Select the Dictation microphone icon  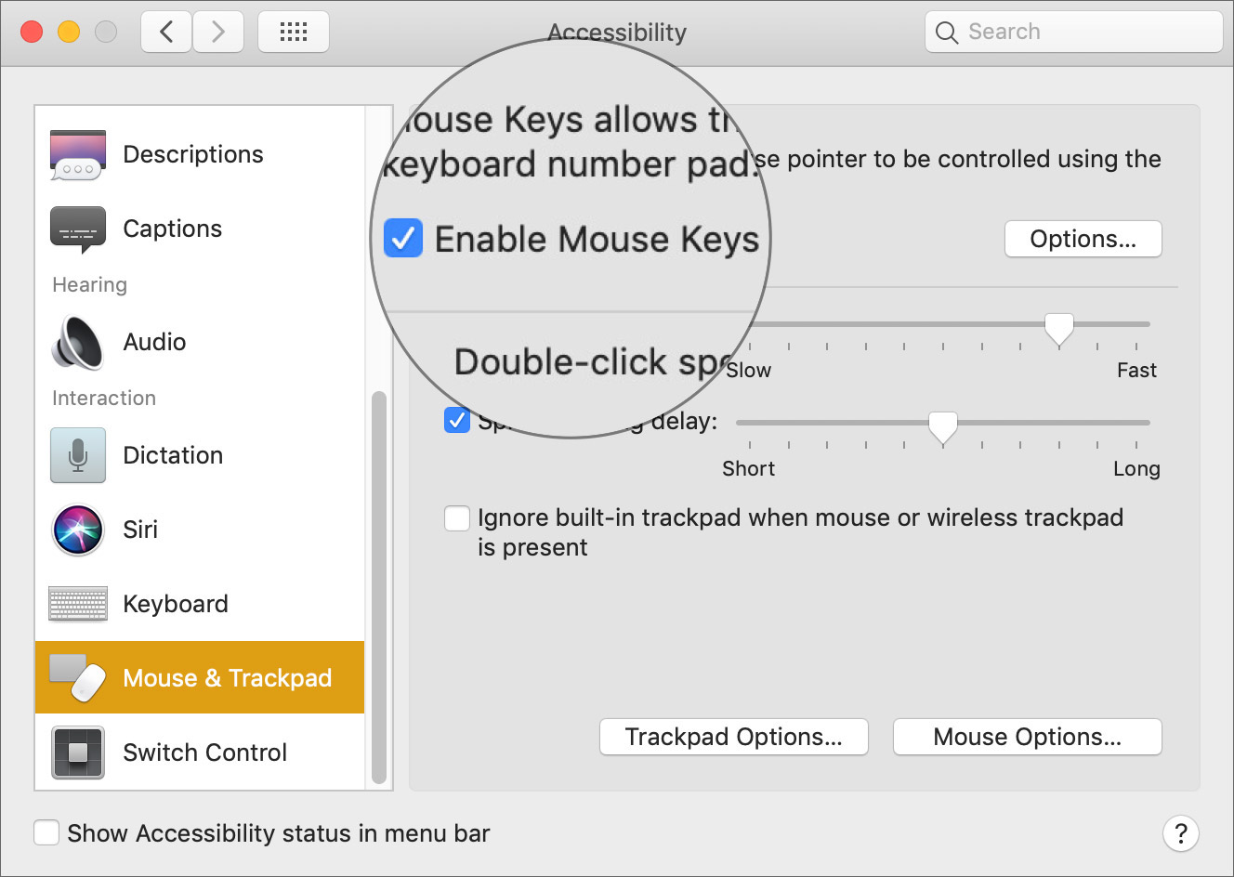click(x=77, y=454)
